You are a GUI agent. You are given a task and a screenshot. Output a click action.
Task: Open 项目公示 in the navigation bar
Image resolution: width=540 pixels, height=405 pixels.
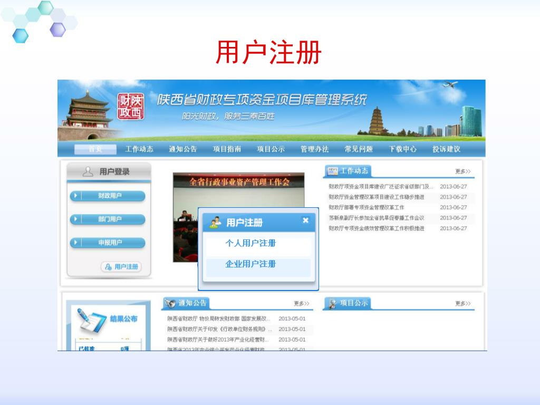(x=271, y=149)
